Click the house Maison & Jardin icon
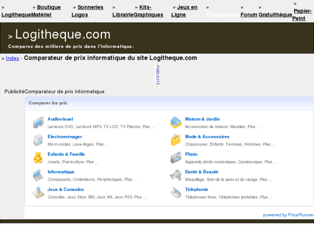314x235 pixels. tap(176, 122)
